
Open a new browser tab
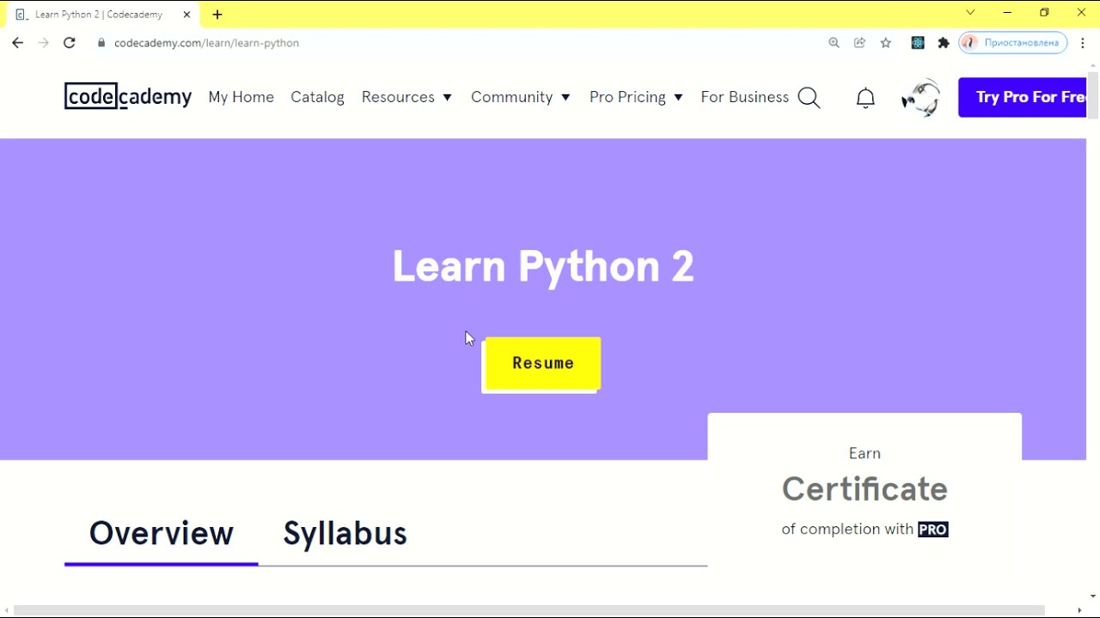point(217,15)
